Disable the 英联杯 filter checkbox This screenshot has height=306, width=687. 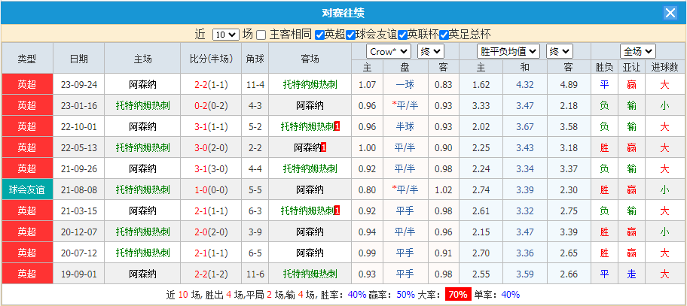402,35
